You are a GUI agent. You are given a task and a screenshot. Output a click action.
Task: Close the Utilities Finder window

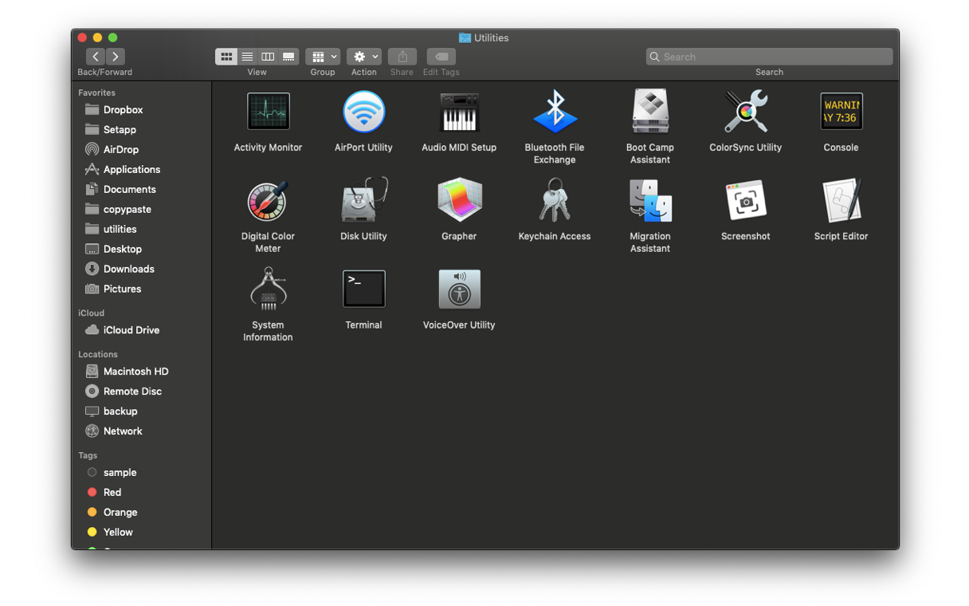(82, 37)
